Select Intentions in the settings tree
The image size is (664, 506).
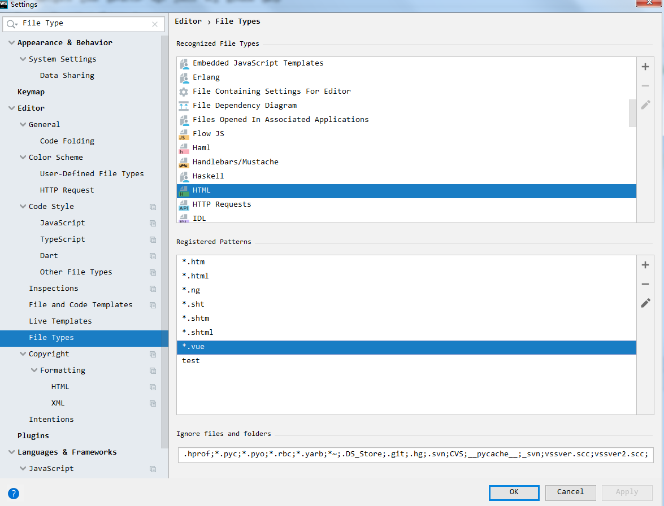(51, 419)
